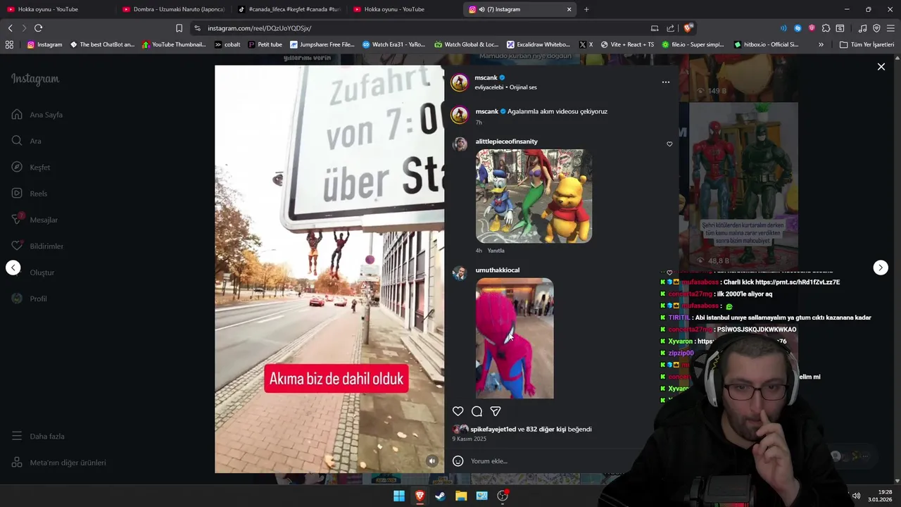Image resolution: width=901 pixels, height=507 pixels.
Task: Share the reel with paper-plane icon
Action: tap(496, 411)
